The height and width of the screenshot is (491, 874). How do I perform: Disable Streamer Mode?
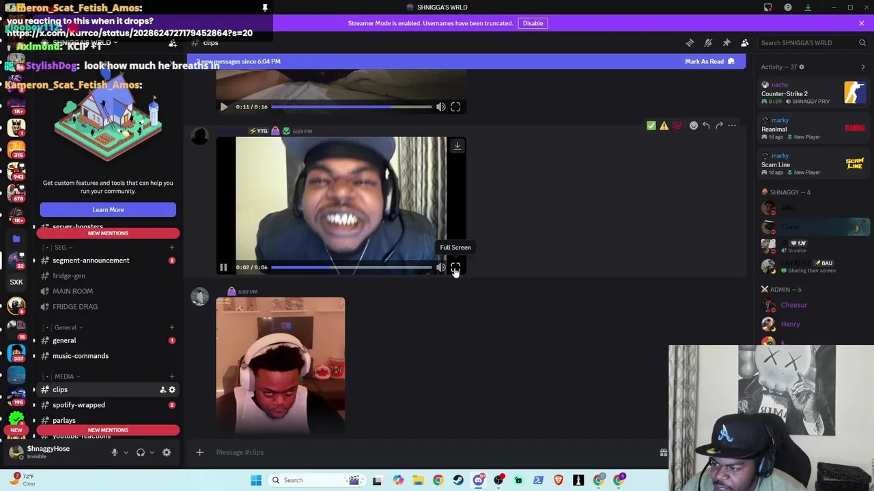pyautogui.click(x=533, y=23)
